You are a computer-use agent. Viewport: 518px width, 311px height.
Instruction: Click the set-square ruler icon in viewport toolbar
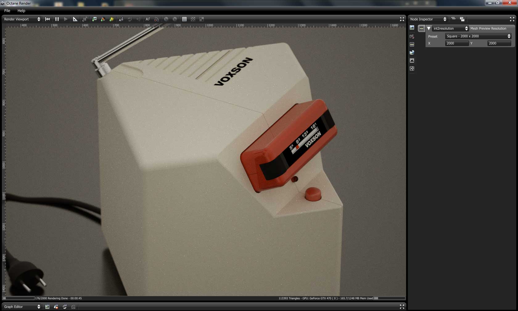tap(75, 19)
